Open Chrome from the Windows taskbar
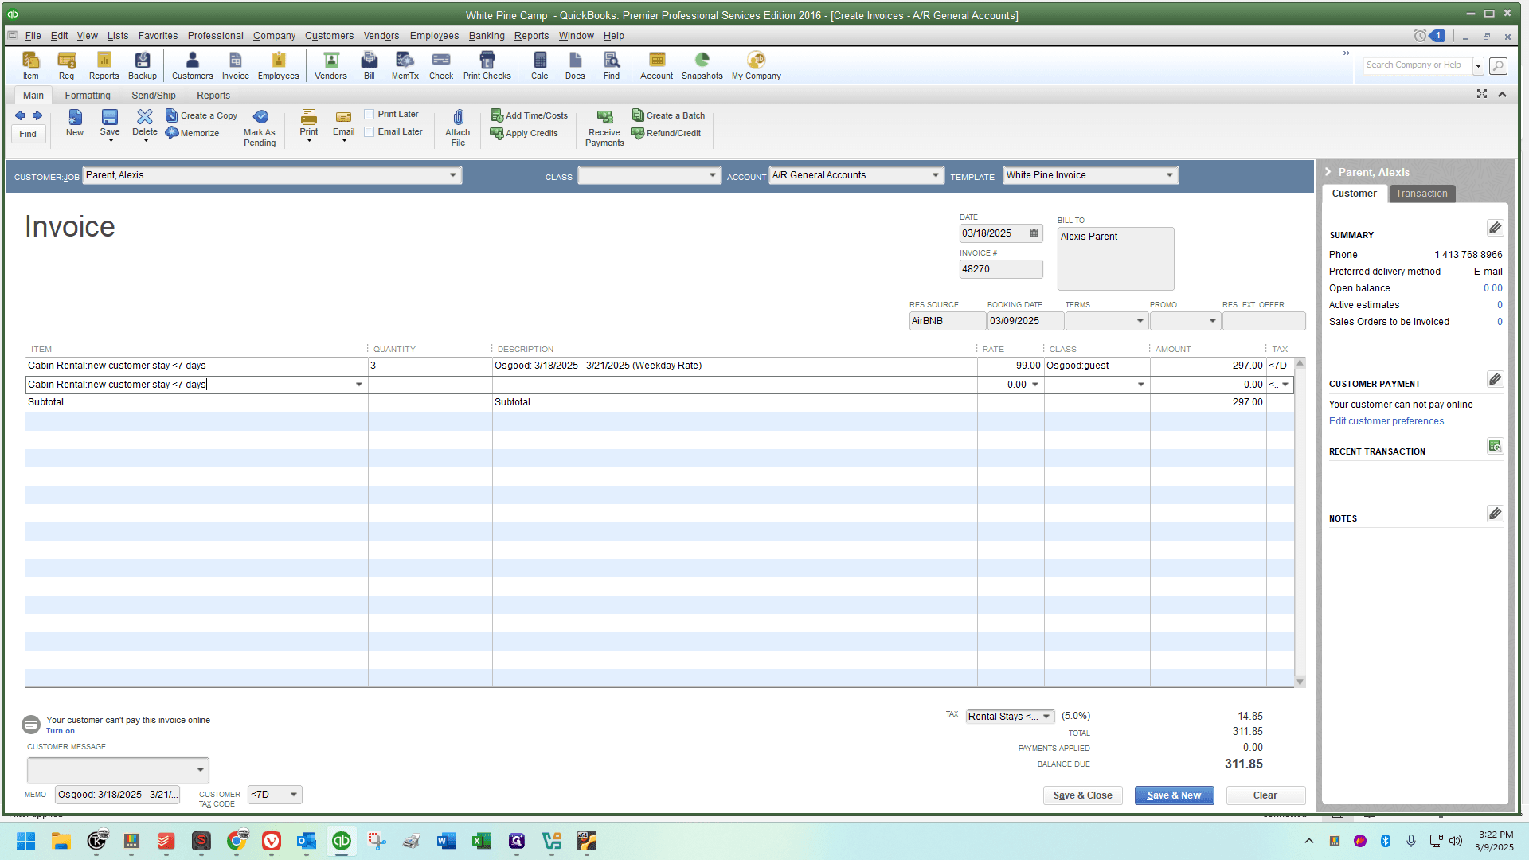The image size is (1529, 860). pyautogui.click(x=237, y=841)
